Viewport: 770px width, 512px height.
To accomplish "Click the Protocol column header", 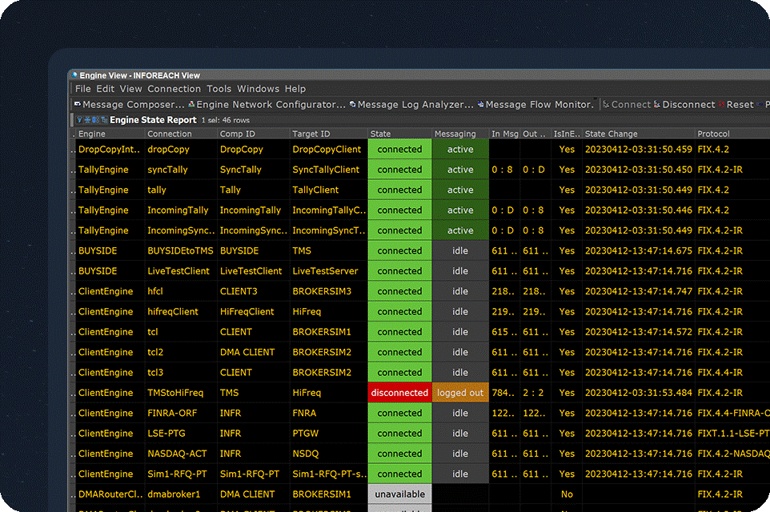I will click(x=732, y=134).
